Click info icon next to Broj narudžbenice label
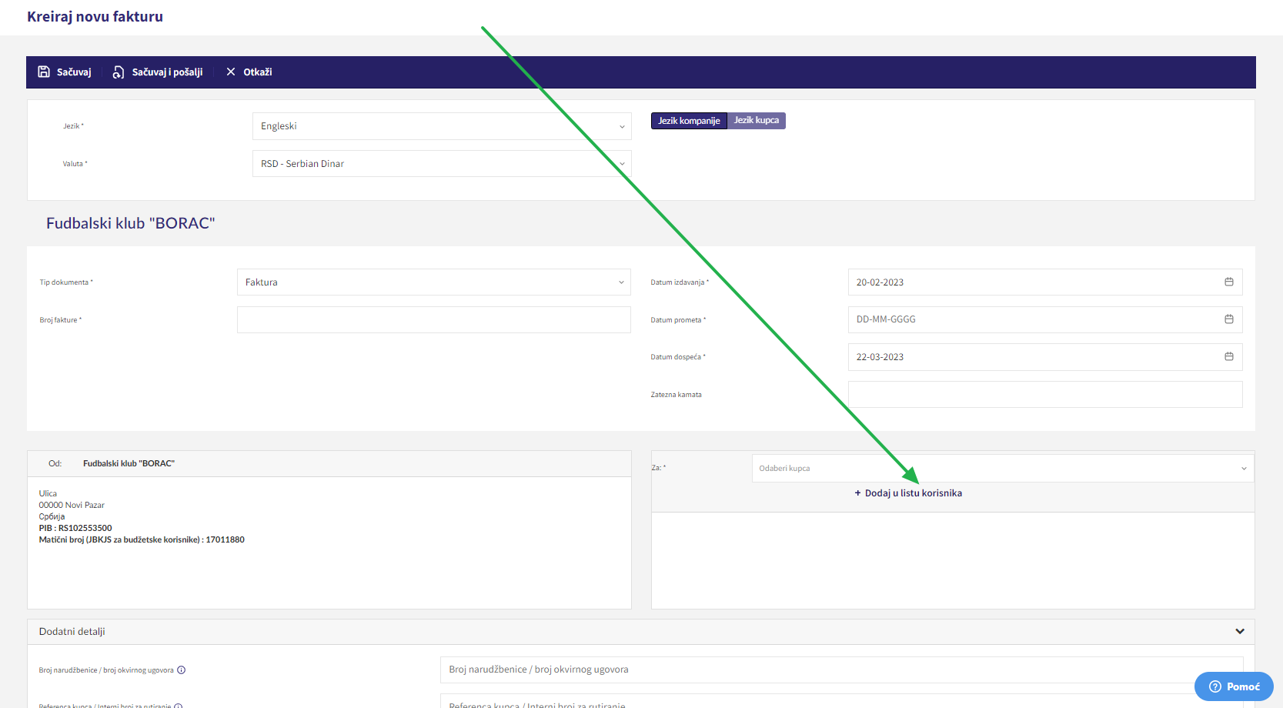The height and width of the screenshot is (708, 1283). click(182, 670)
